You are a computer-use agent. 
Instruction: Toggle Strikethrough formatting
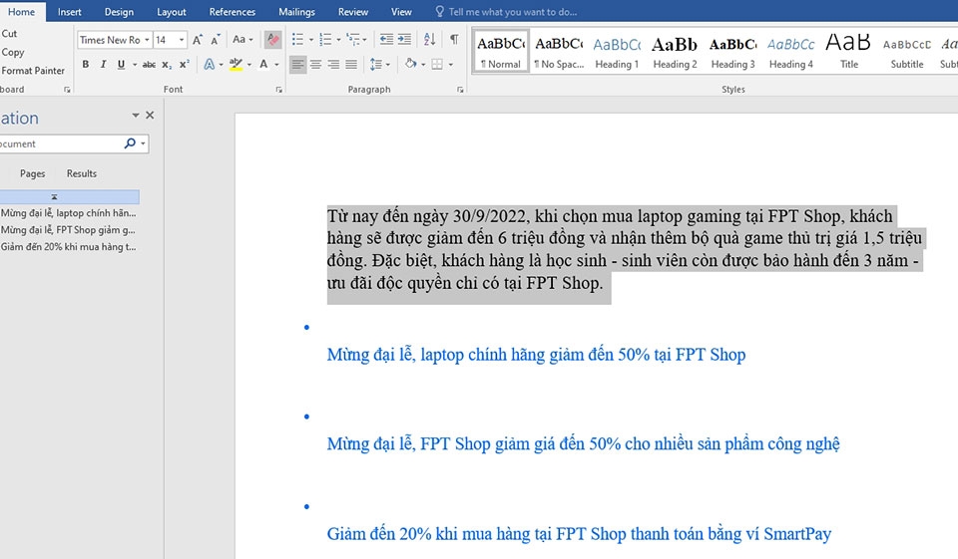pyautogui.click(x=149, y=64)
